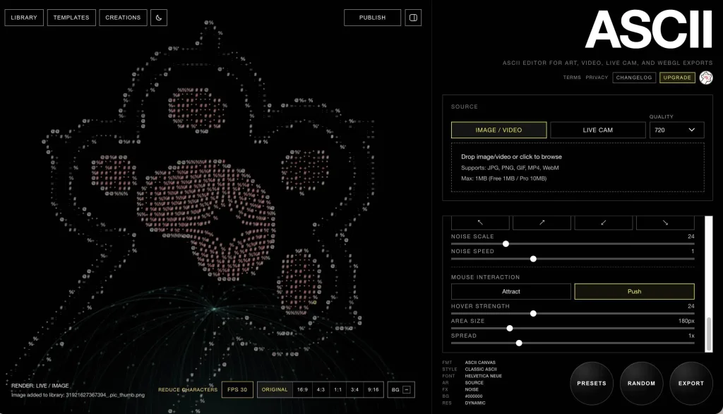This screenshot has height=414, width=723.
Task: Select the 16:9 aspect ratio
Action: pyautogui.click(x=302, y=389)
